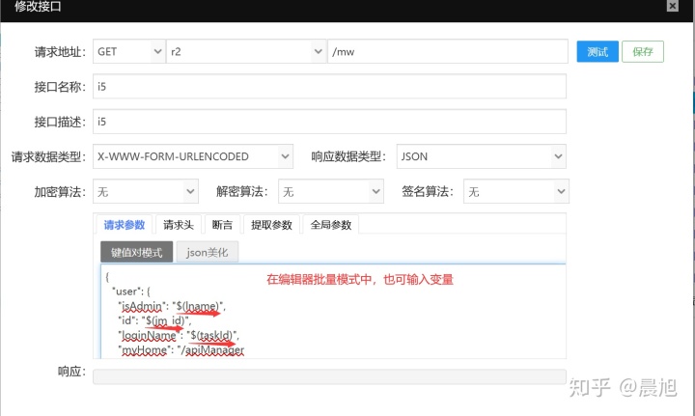Close the 修改接口 dialog

click(673, 6)
